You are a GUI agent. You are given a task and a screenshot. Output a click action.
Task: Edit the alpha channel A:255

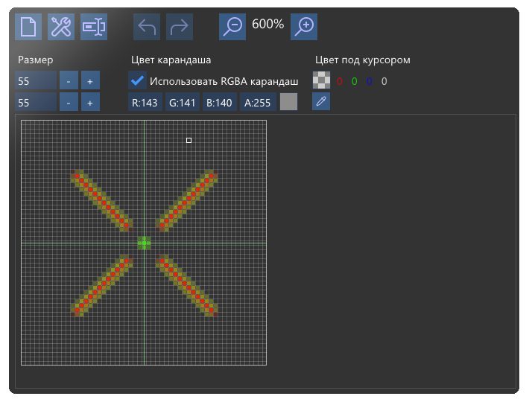click(x=258, y=102)
